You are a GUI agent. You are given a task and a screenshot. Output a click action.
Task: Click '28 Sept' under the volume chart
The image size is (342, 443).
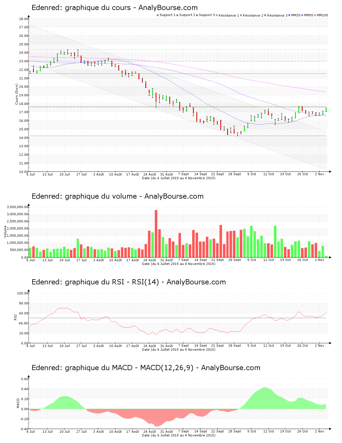(x=235, y=260)
